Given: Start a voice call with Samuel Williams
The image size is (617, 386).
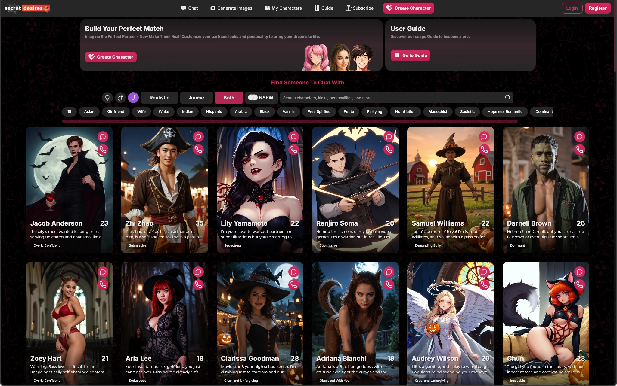Looking at the screenshot, I should 484,149.
